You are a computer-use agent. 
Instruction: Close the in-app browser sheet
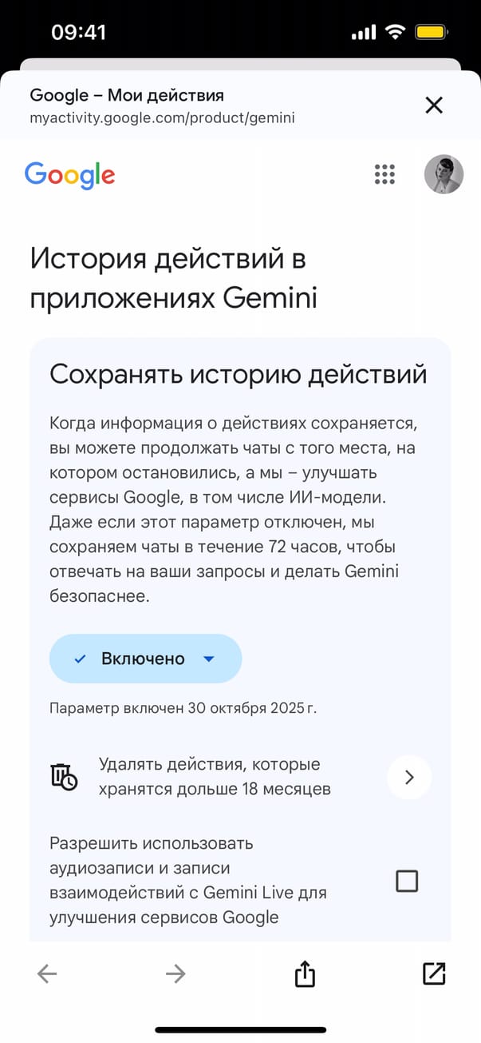coord(433,105)
